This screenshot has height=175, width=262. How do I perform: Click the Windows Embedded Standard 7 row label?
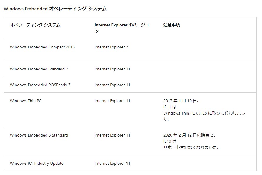pyautogui.click(x=39, y=69)
